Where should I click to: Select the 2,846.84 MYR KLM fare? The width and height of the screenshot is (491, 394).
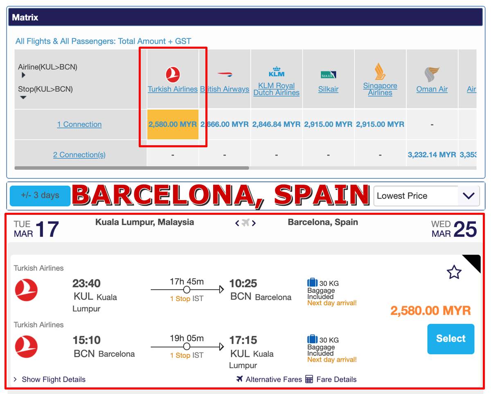(276, 124)
